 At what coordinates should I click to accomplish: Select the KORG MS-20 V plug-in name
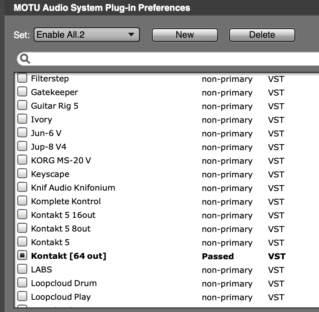pyautogui.click(x=61, y=161)
